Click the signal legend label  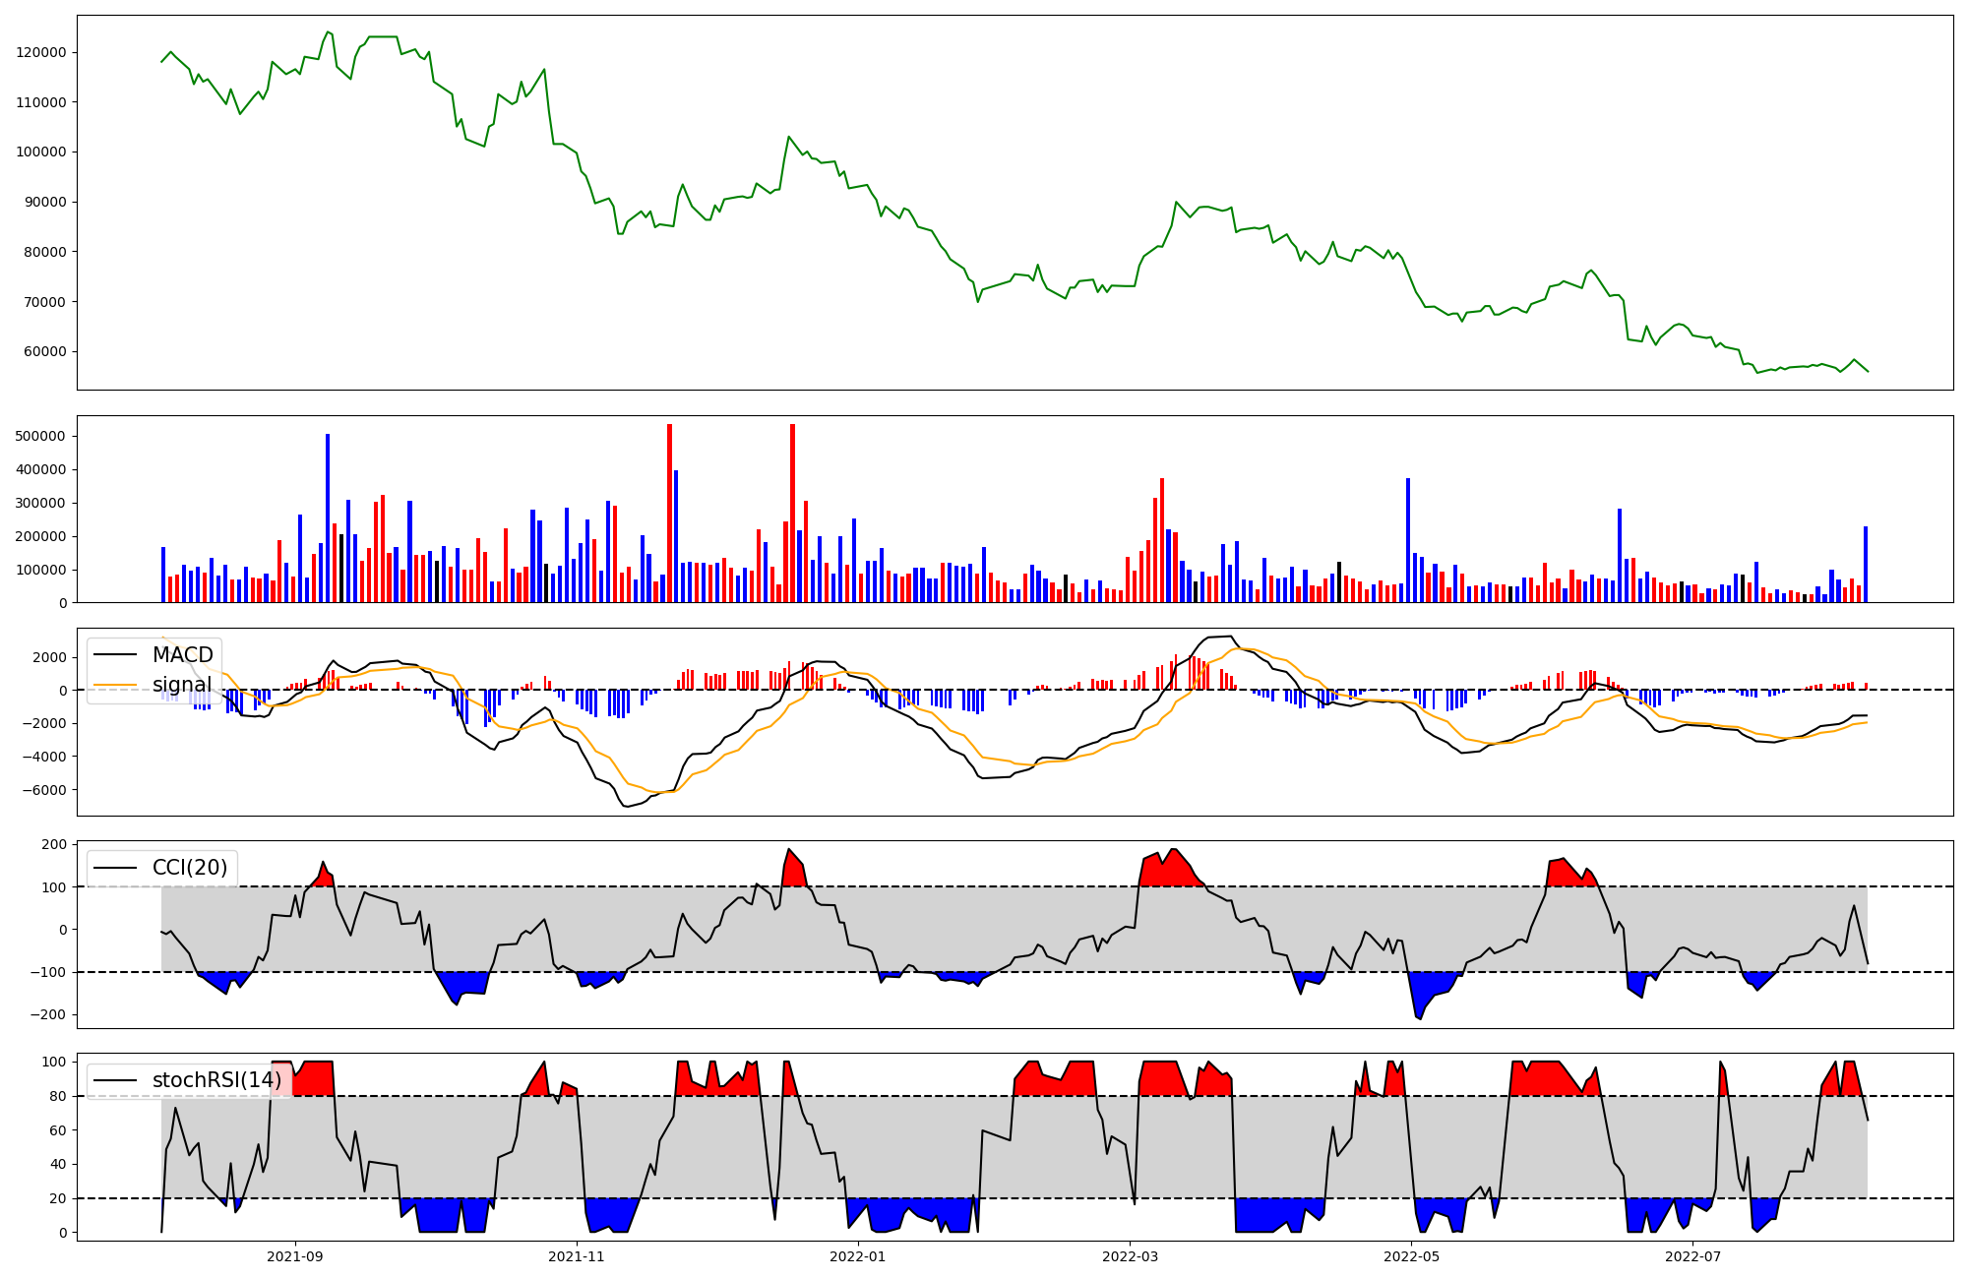(x=182, y=685)
